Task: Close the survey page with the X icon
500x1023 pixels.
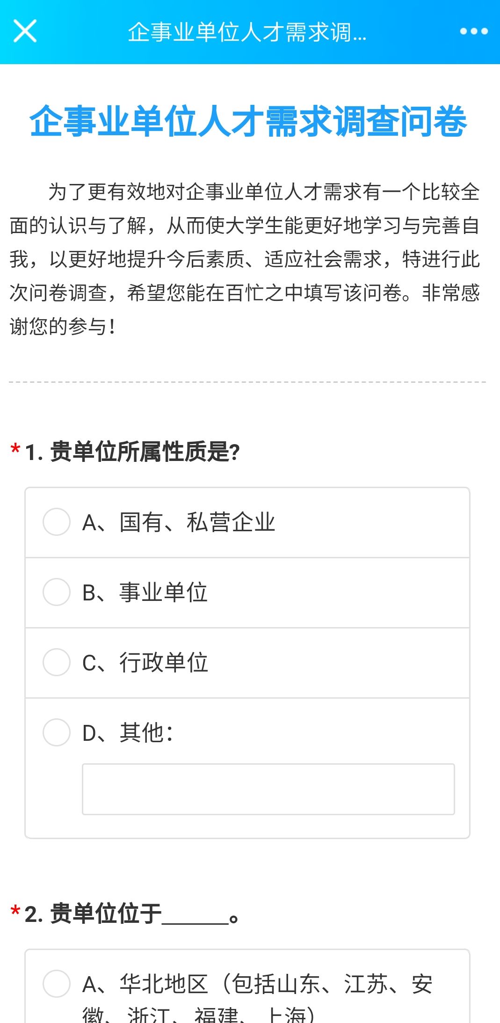Action: 25,31
